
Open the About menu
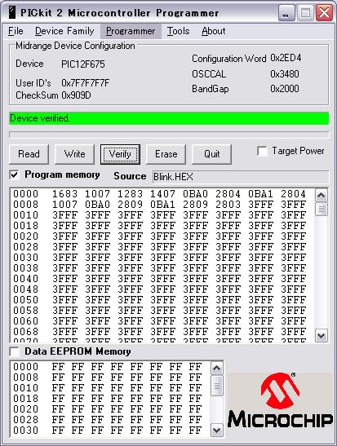(214, 31)
